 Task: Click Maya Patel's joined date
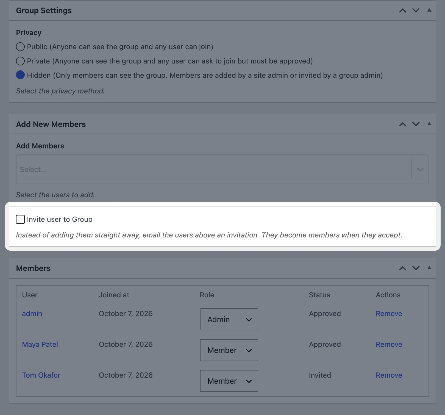click(126, 344)
